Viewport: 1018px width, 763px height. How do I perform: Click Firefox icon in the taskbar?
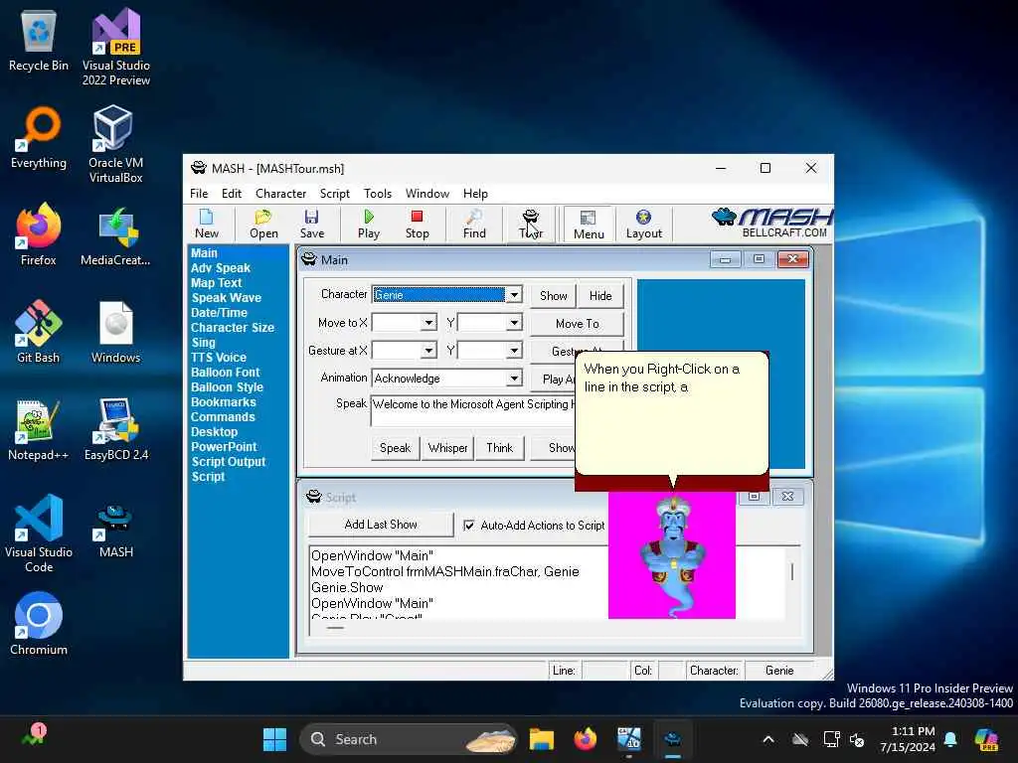[x=585, y=739]
